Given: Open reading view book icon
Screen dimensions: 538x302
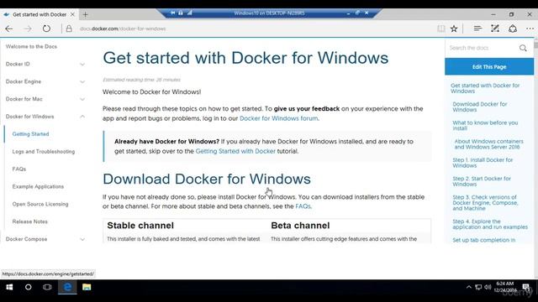Looking at the screenshot, I should click(440, 29).
